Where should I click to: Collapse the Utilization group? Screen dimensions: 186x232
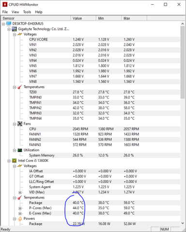click(15, 150)
